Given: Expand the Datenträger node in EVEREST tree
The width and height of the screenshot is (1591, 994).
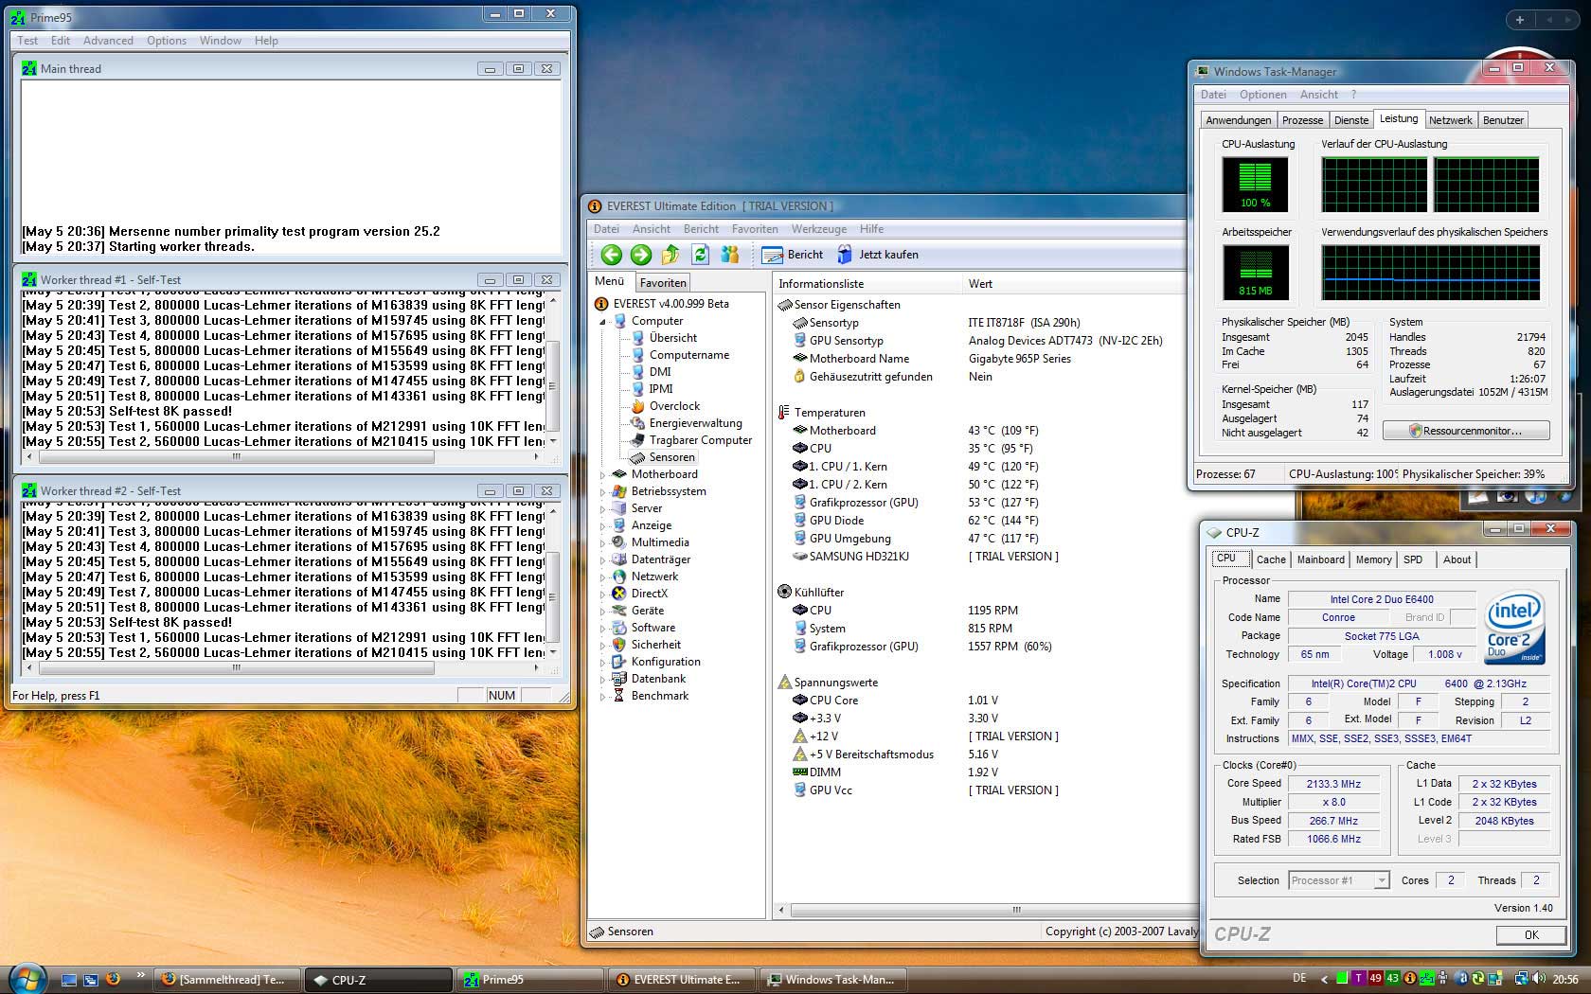Looking at the screenshot, I should tap(602, 560).
